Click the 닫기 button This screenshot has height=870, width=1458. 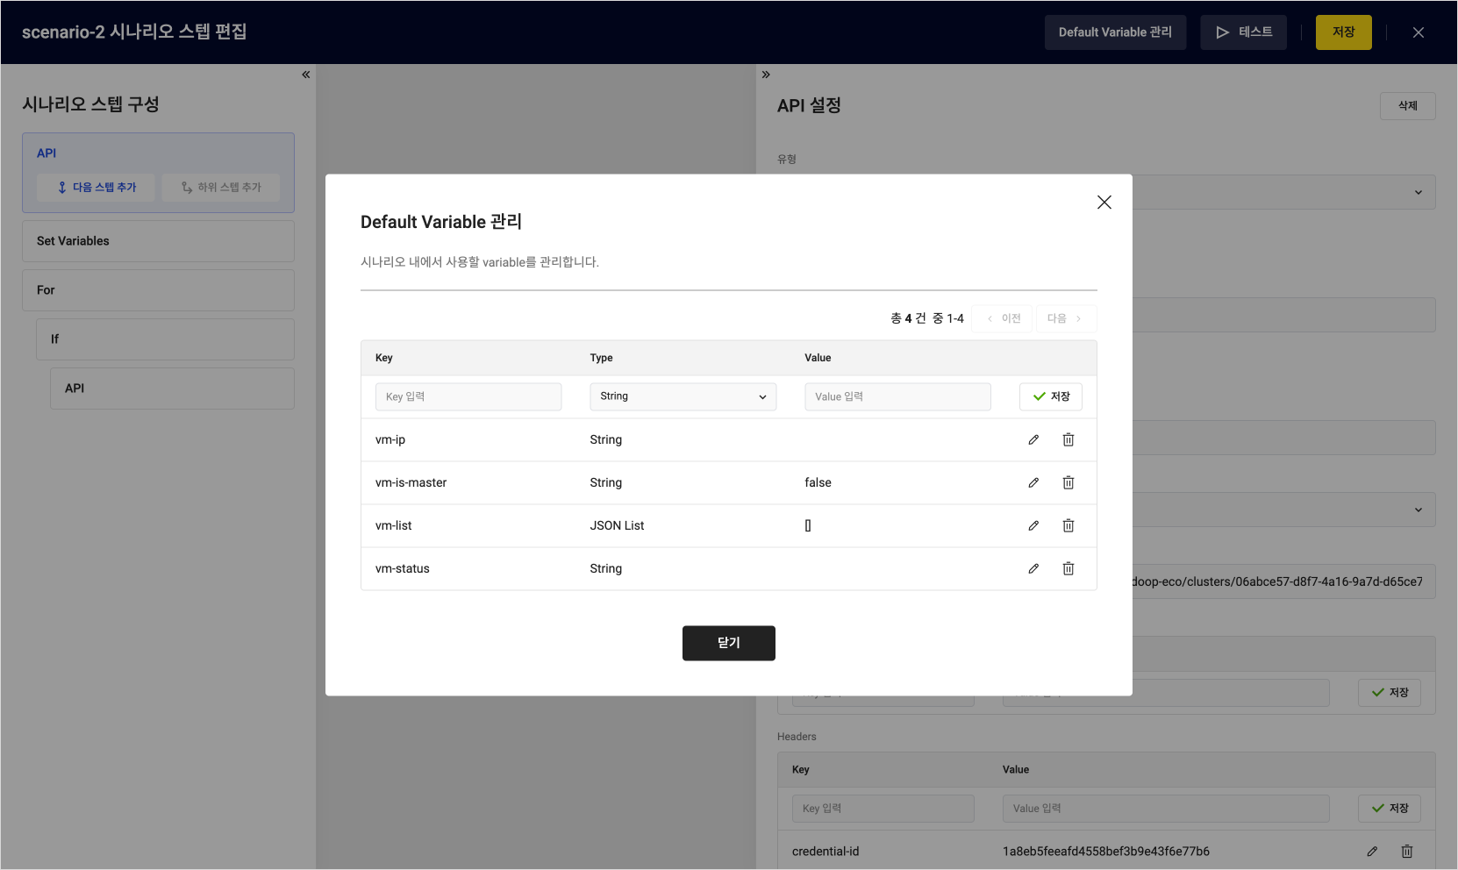pyautogui.click(x=729, y=643)
